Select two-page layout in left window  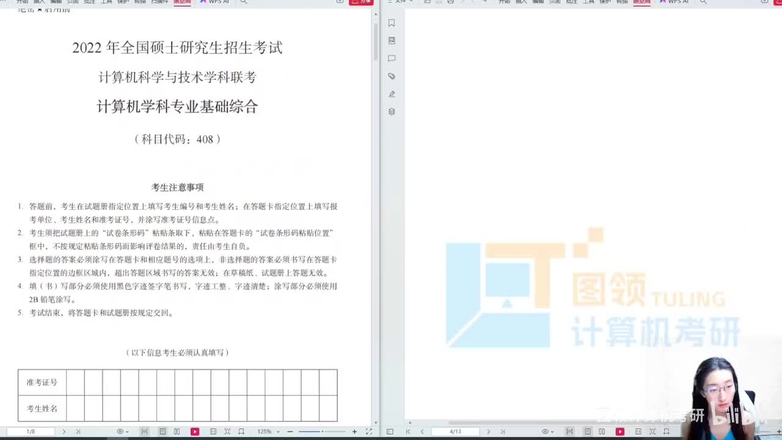(x=177, y=431)
